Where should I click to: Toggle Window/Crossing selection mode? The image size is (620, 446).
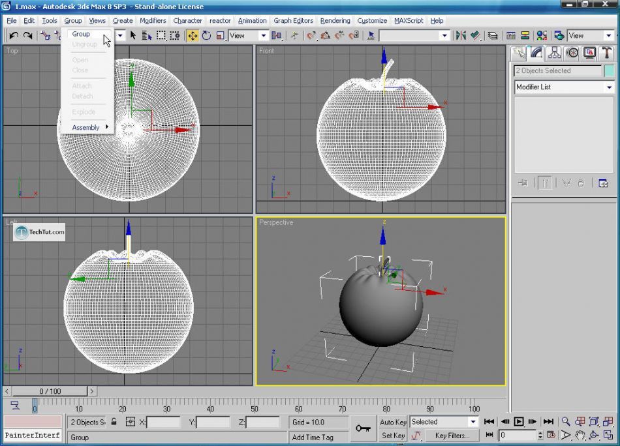point(175,36)
